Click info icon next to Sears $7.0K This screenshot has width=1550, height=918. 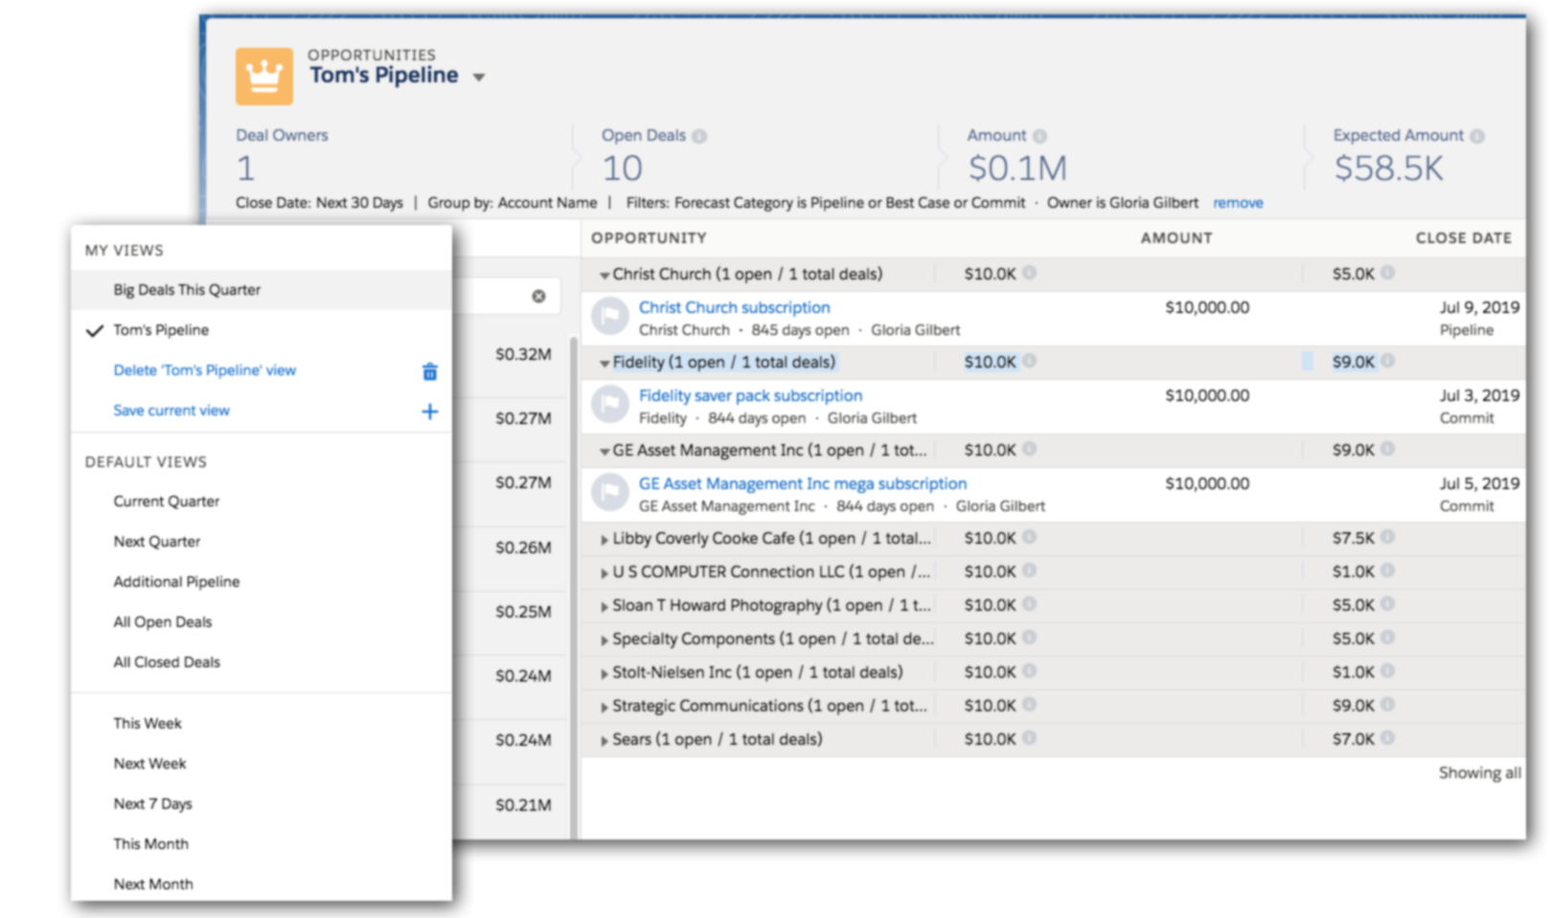pyautogui.click(x=1387, y=738)
